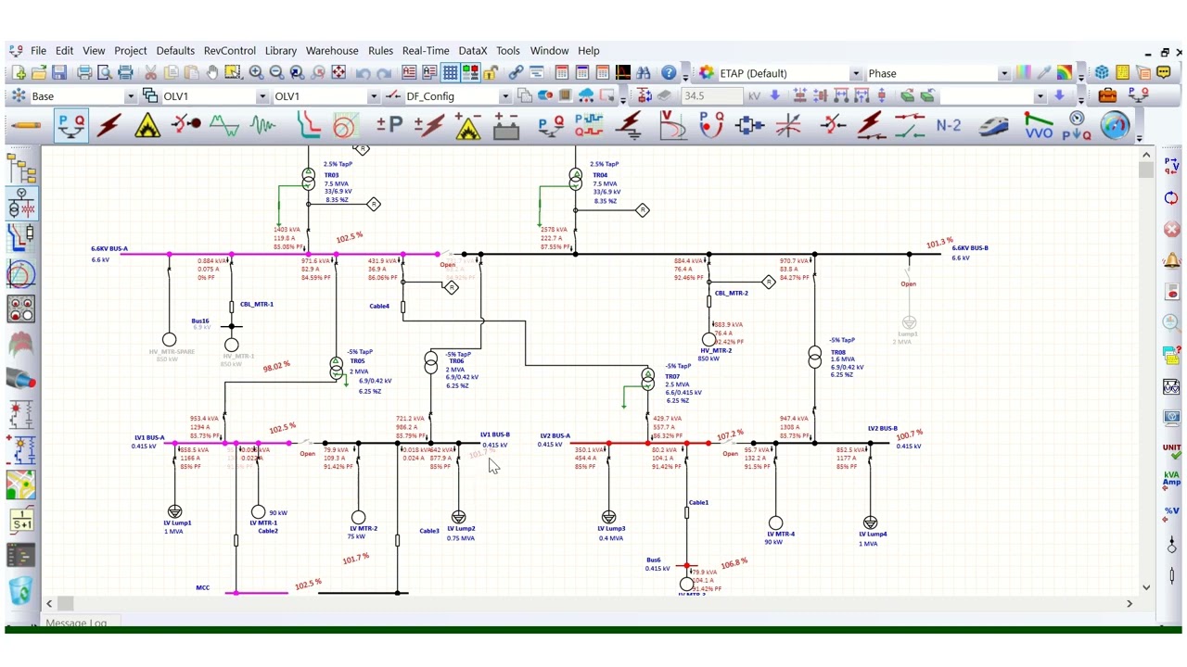Click transformer TR05 on the diagram
Screen dimensions: 1187x667
tap(337, 370)
